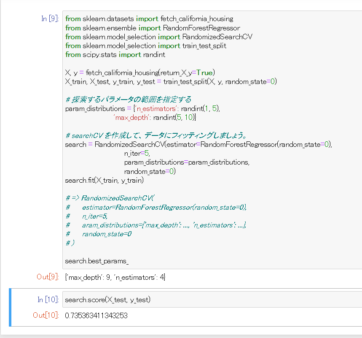Click the 'X, y = fetch_california_housing' line
The height and width of the screenshot is (338, 362).
coord(140,73)
